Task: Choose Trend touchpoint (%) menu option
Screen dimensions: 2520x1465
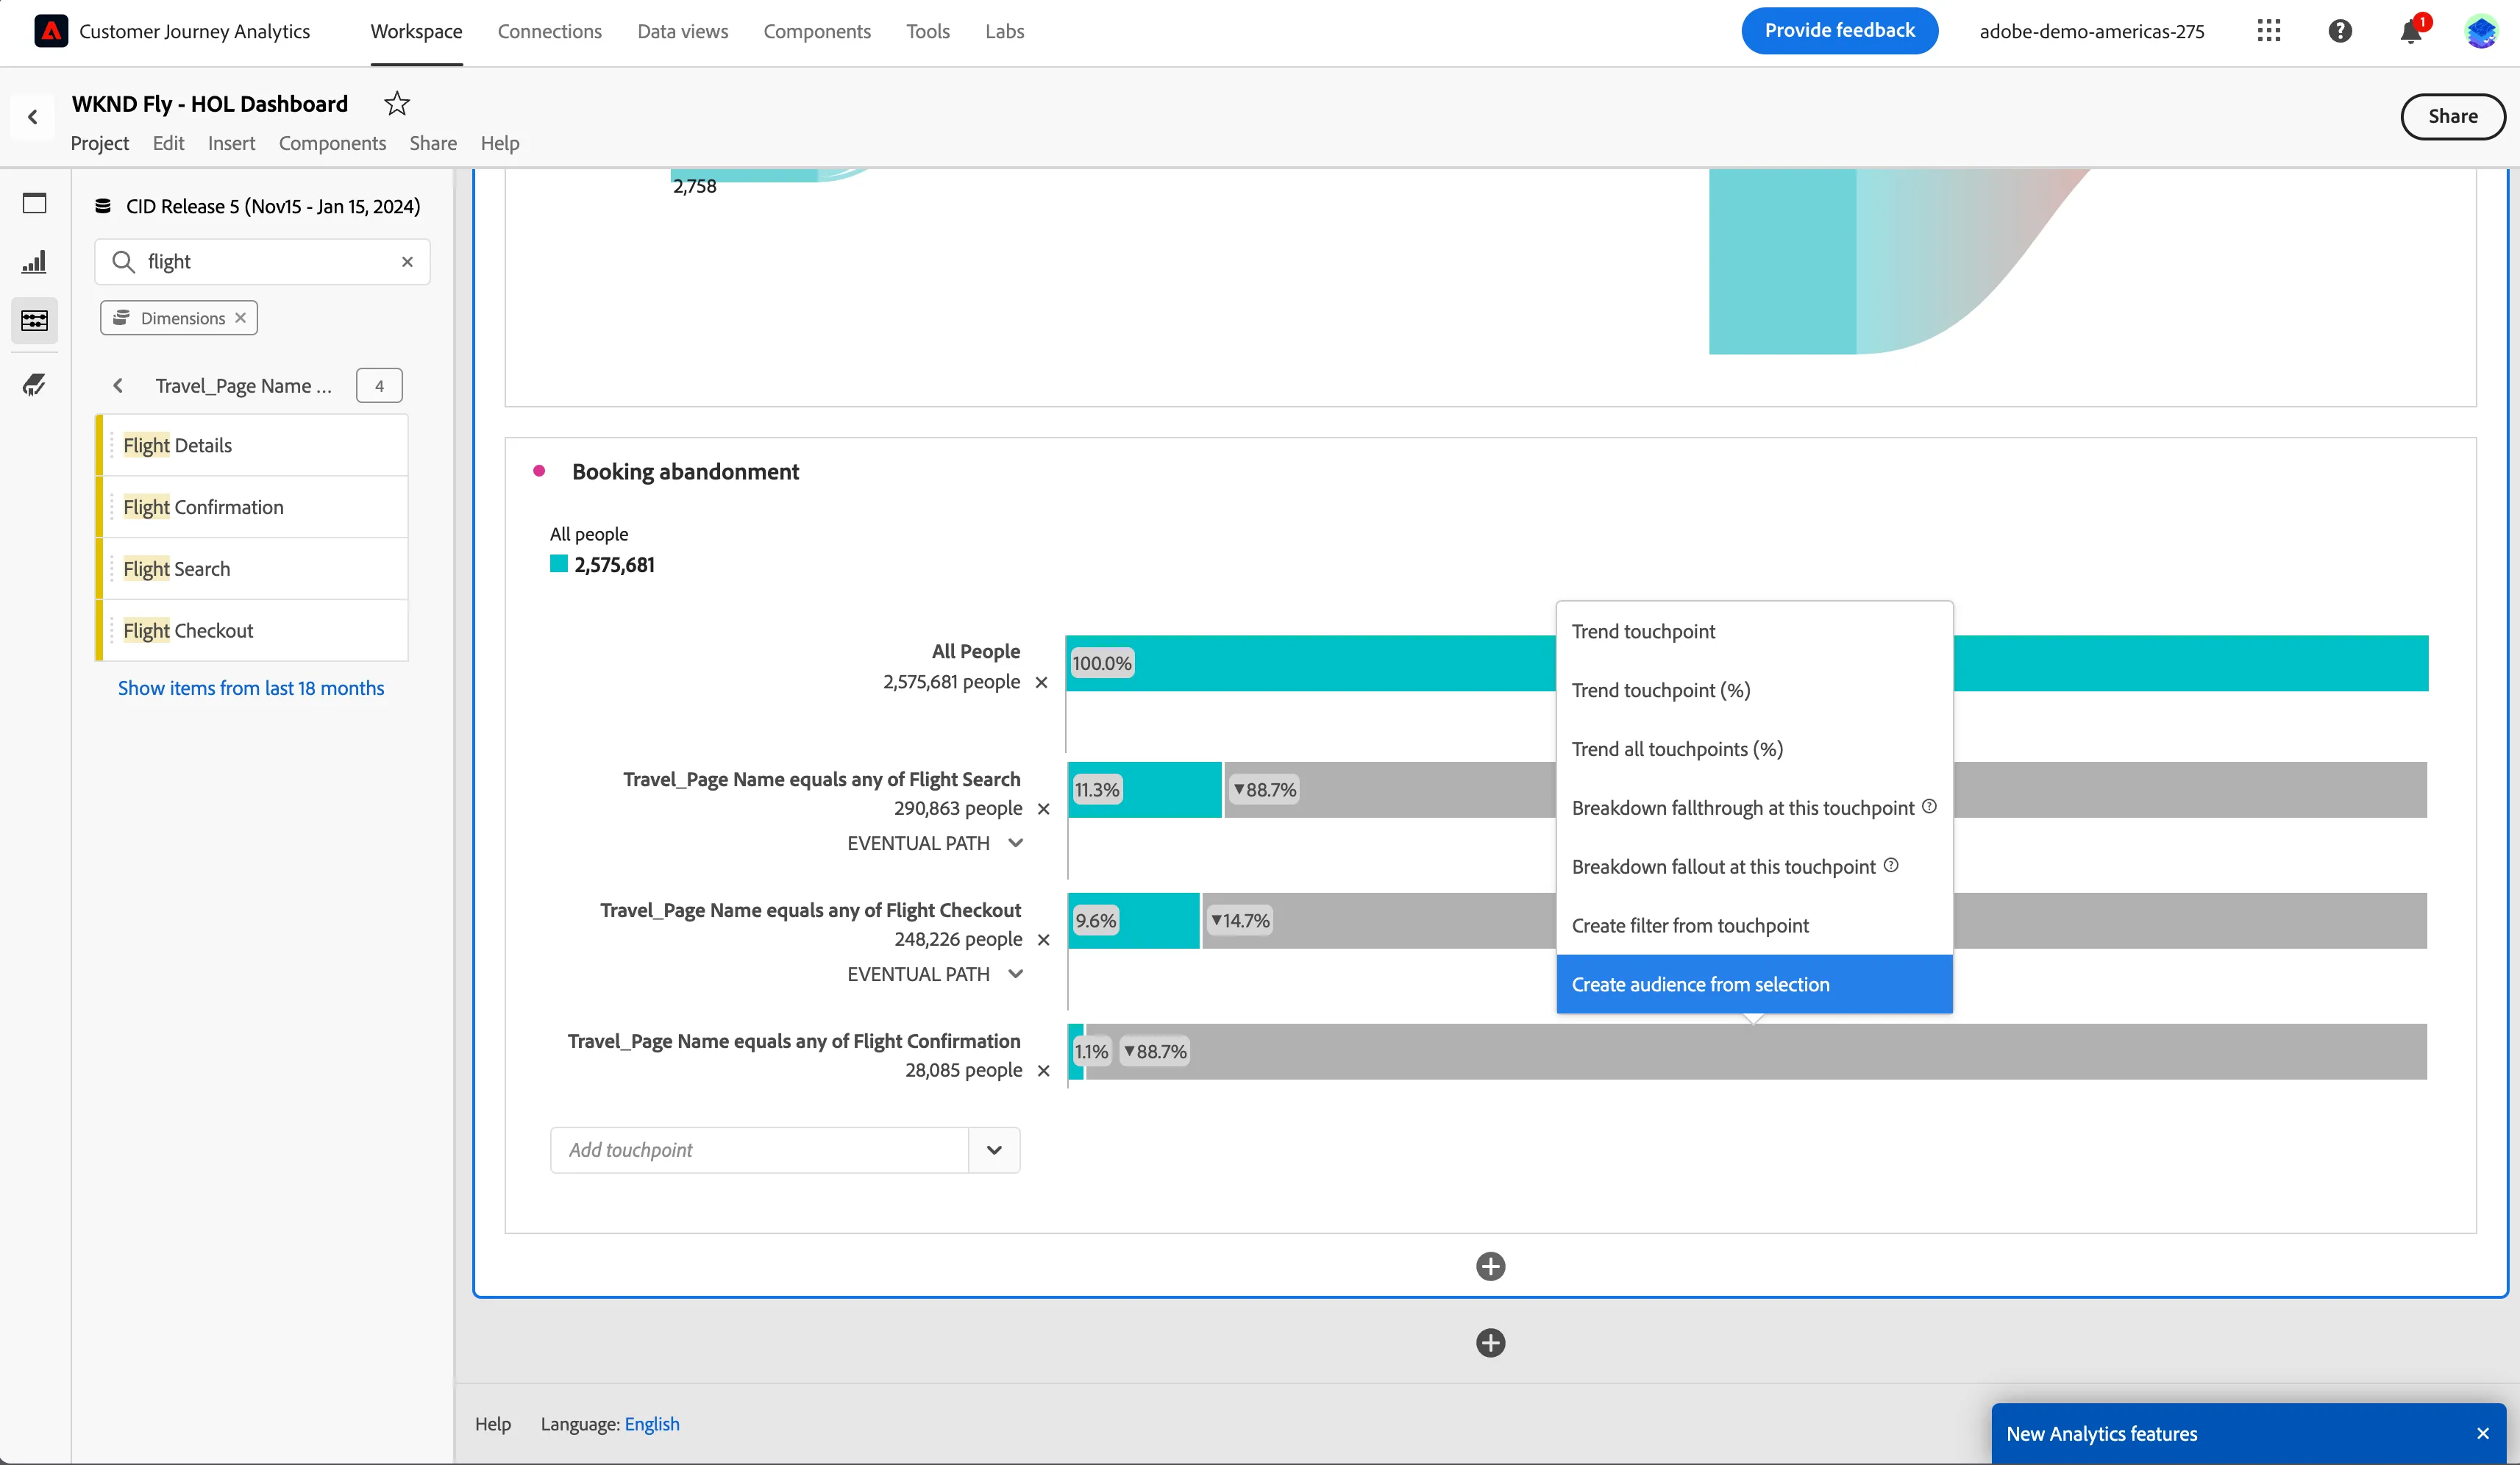Action: (1754, 690)
